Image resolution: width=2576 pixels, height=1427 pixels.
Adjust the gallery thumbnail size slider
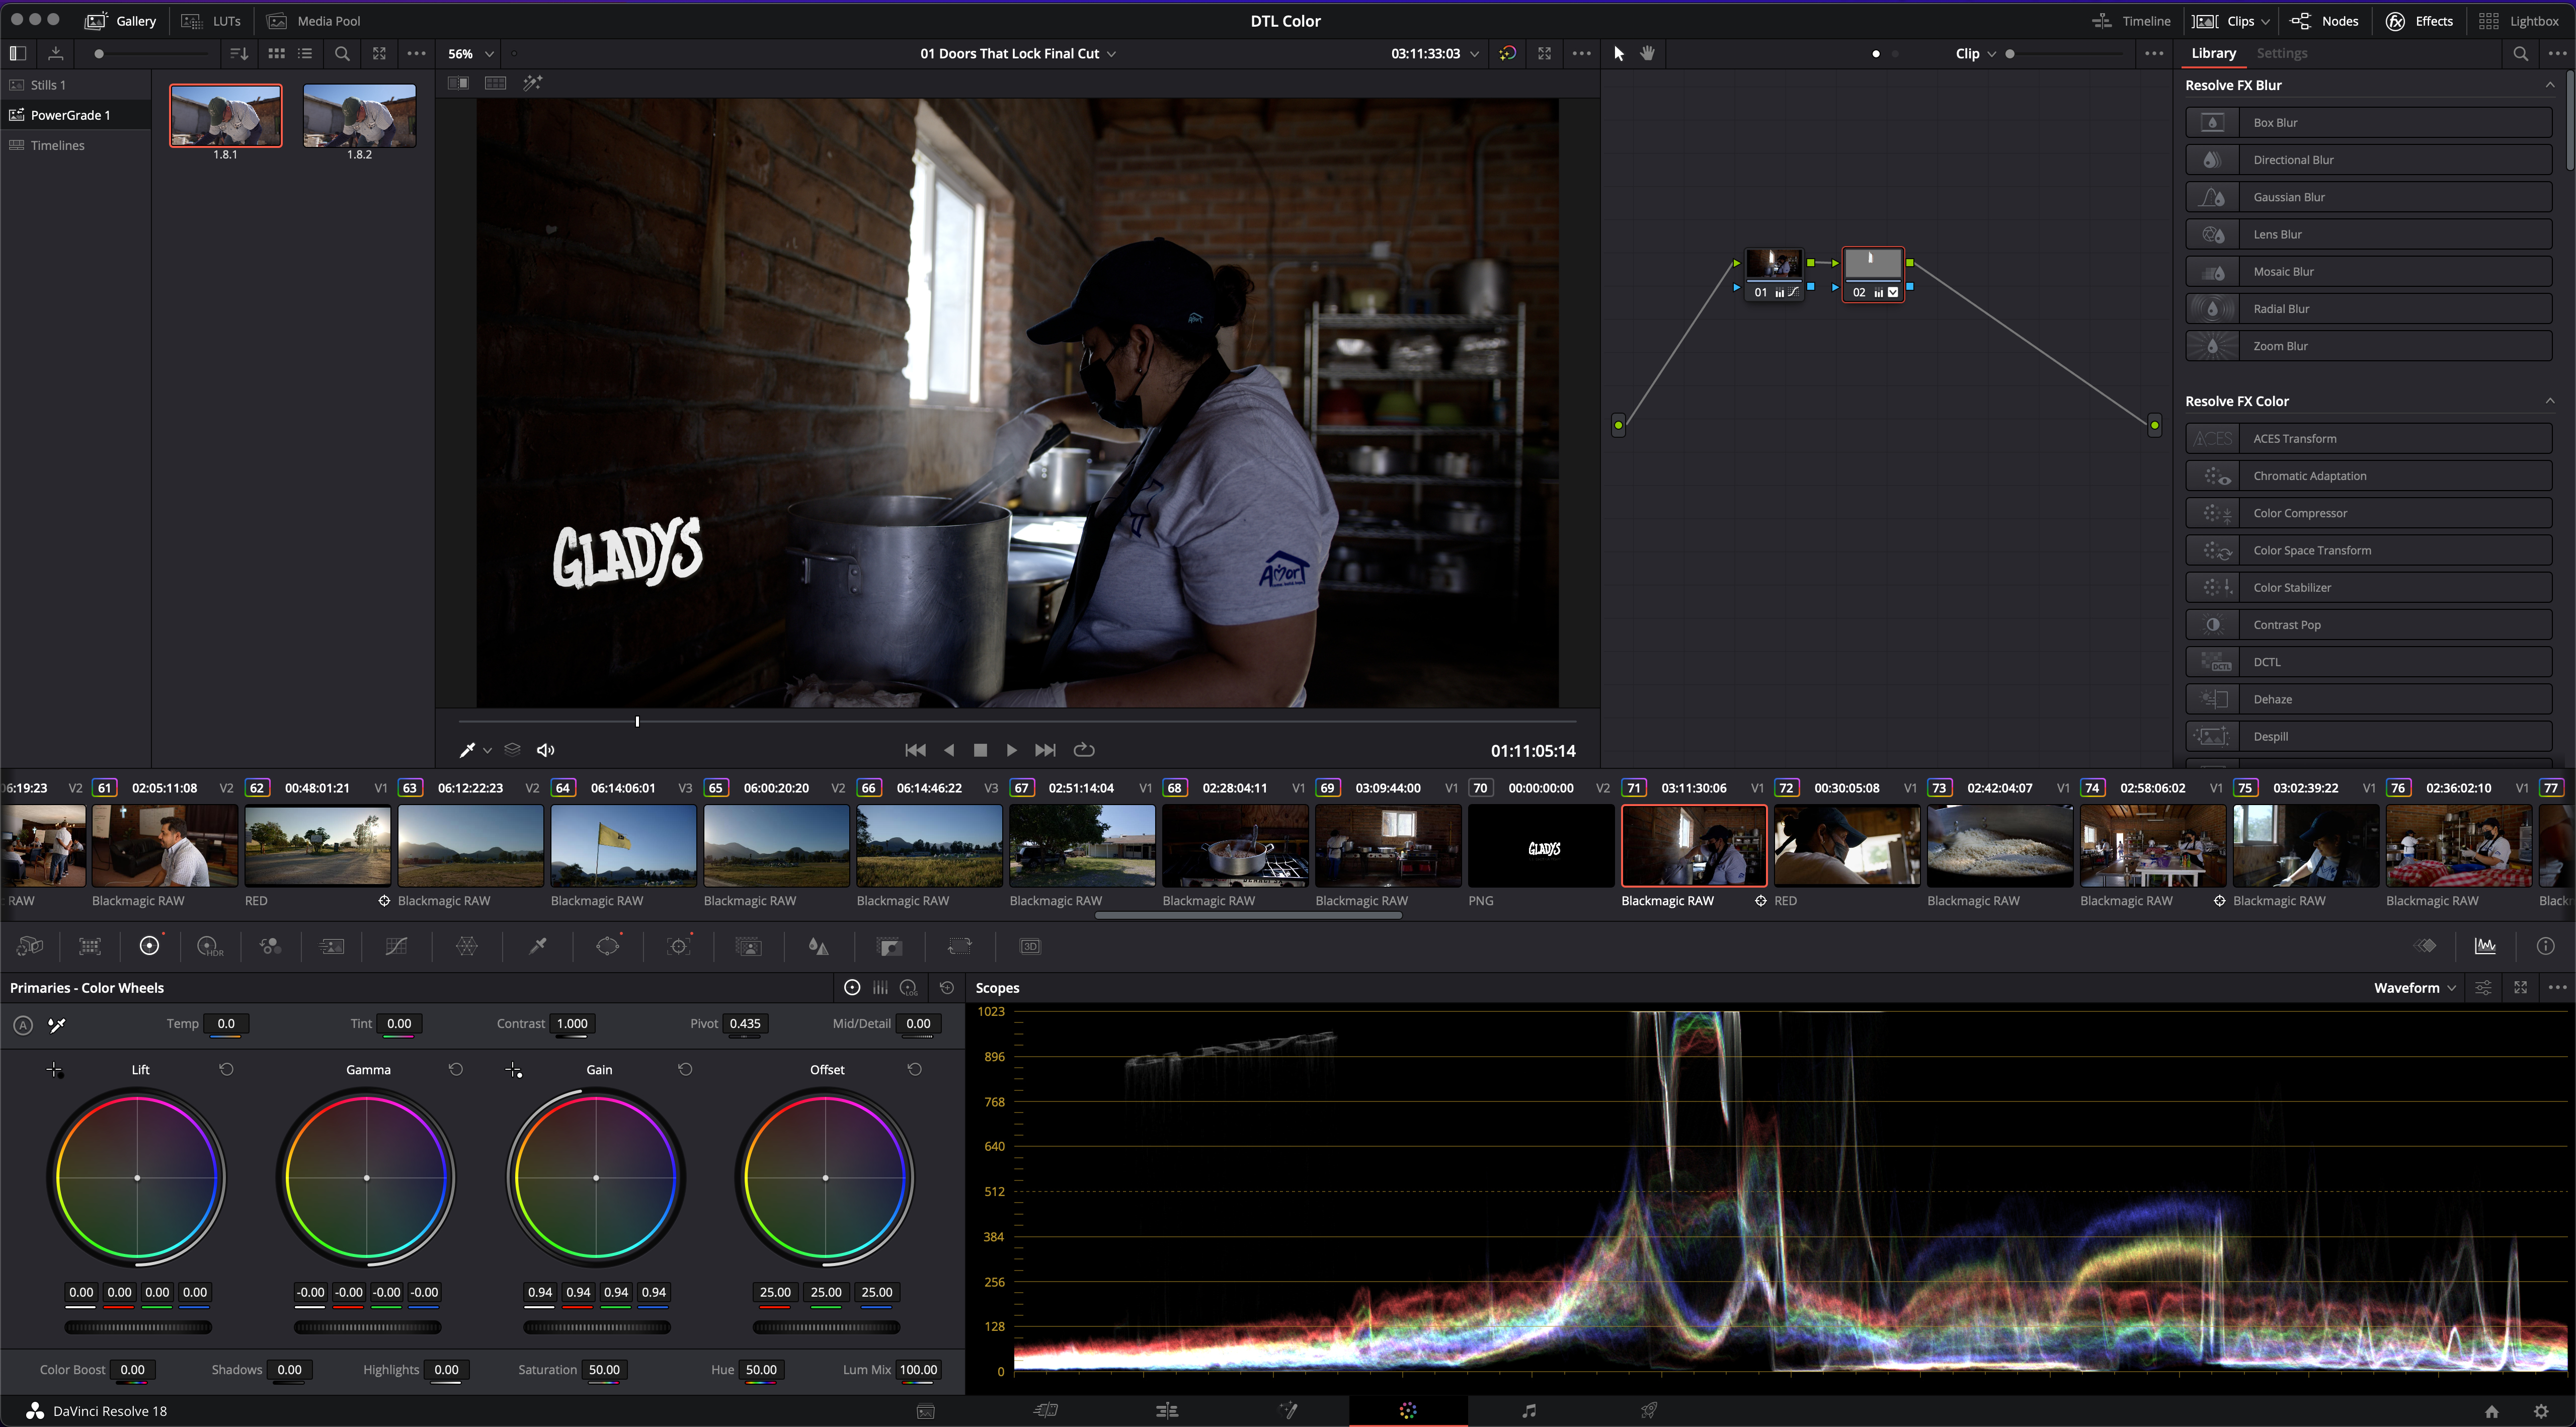[152, 54]
